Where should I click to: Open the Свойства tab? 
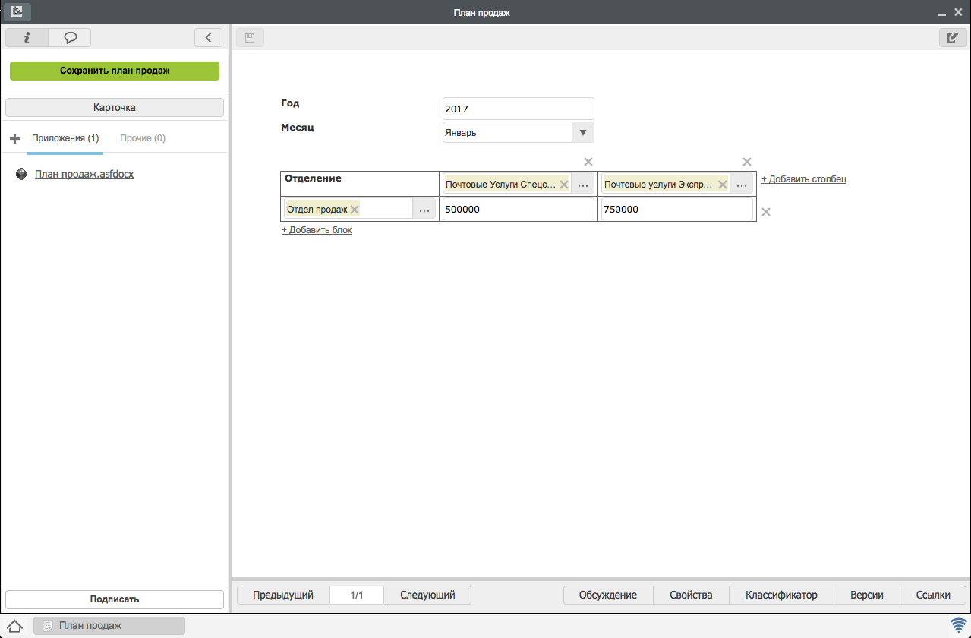(x=691, y=595)
